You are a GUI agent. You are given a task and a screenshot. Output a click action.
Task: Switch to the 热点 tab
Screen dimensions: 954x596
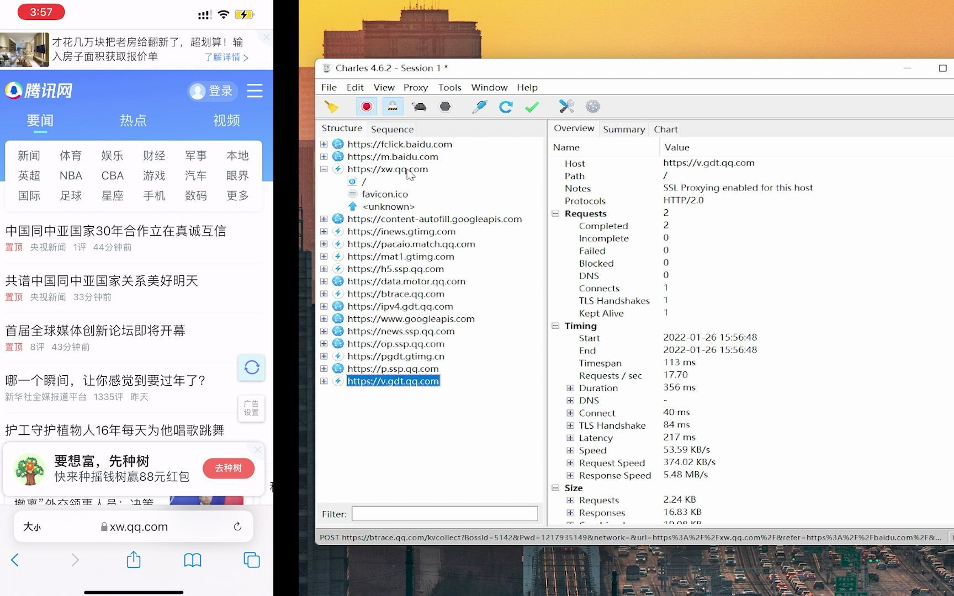click(x=133, y=120)
